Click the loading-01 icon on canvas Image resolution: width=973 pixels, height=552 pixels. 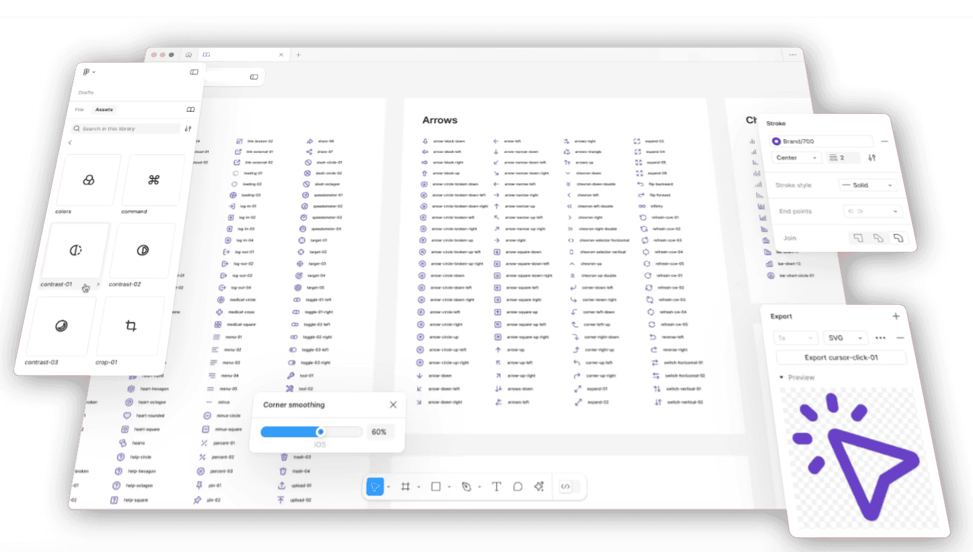[x=235, y=173]
